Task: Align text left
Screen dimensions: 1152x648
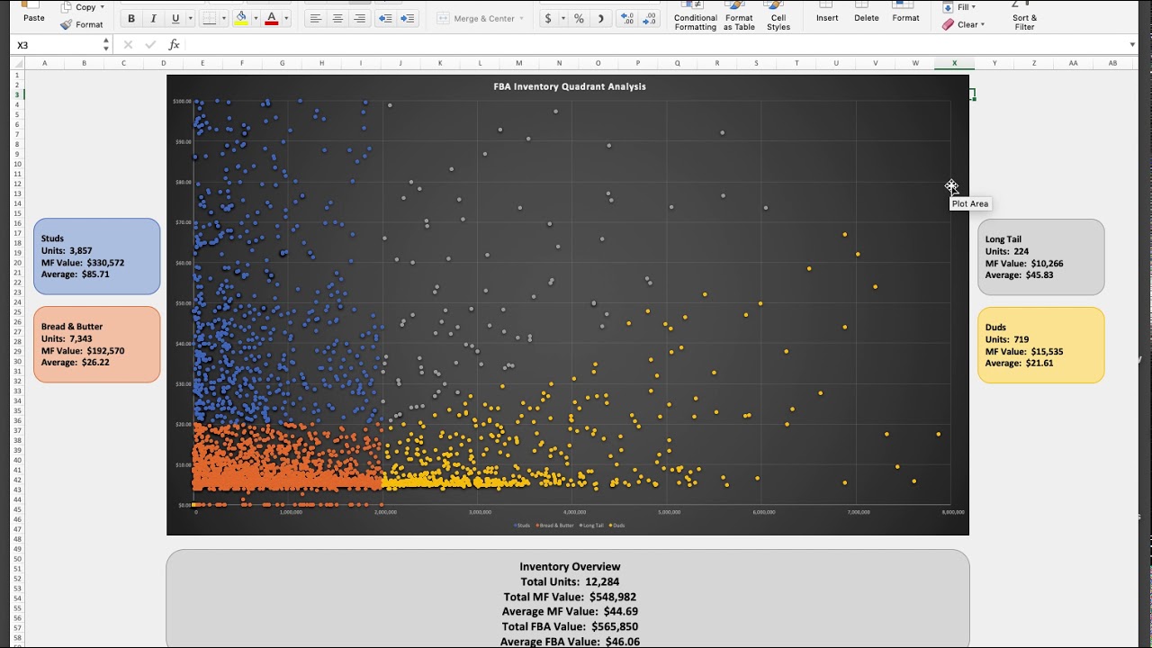Action: pyautogui.click(x=316, y=19)
